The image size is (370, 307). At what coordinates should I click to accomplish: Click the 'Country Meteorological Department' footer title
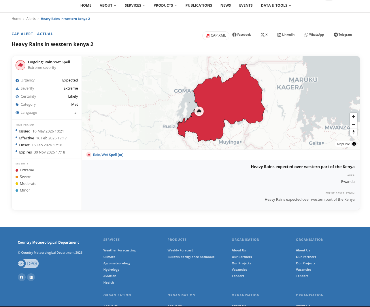click(48, 242)
